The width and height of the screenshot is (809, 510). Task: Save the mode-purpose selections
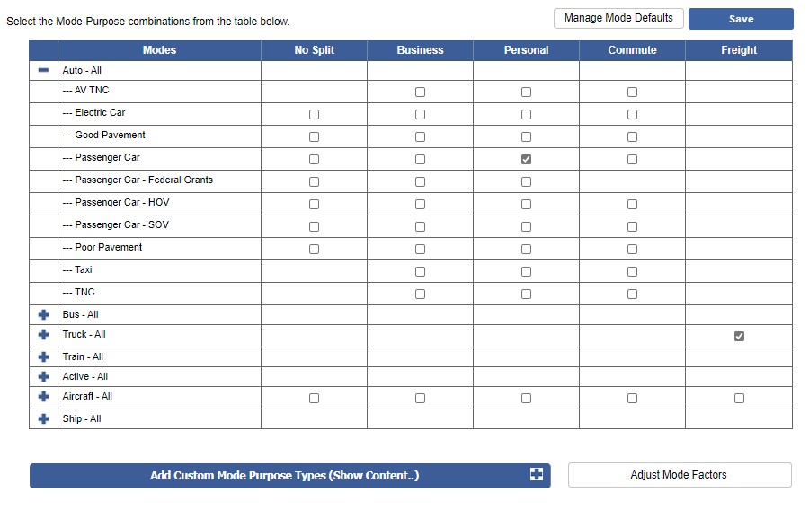point(741,19)
